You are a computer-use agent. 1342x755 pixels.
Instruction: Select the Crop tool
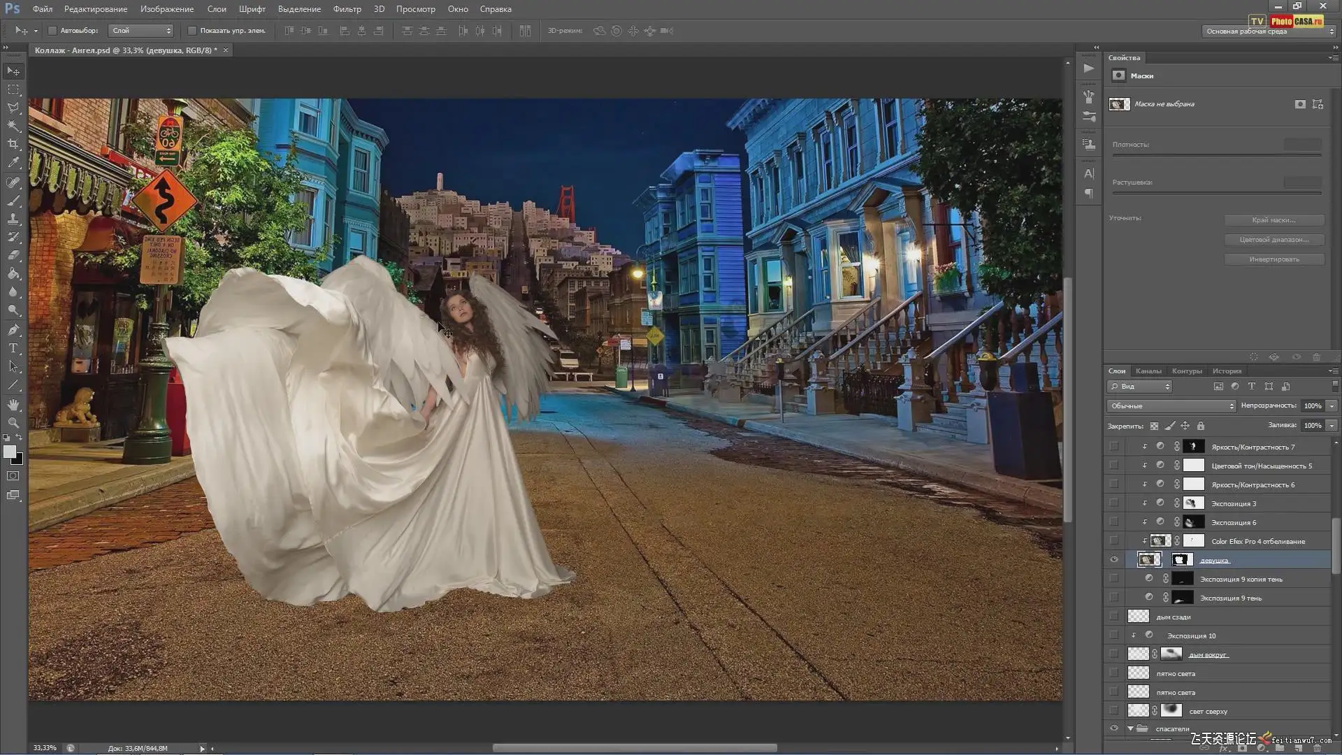pyautogui.click(x=13, y=144)
